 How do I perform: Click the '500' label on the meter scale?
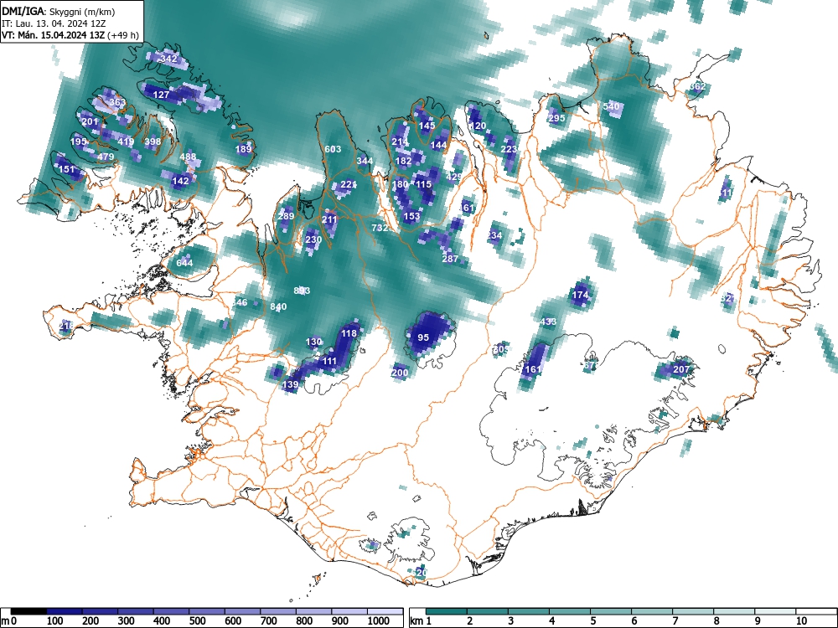tap(198, 620)
